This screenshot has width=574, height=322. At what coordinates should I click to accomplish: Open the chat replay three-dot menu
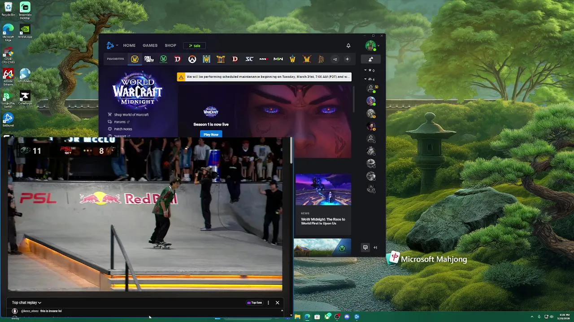pyautogui.click(x=268, y=303)
